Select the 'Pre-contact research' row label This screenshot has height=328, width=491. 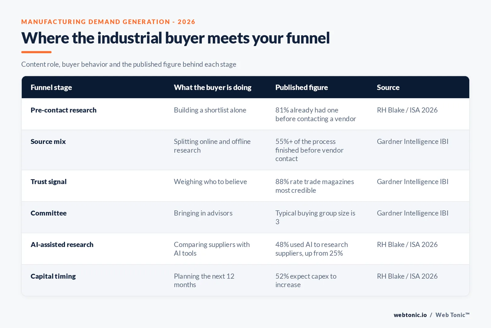pos(64,110)
